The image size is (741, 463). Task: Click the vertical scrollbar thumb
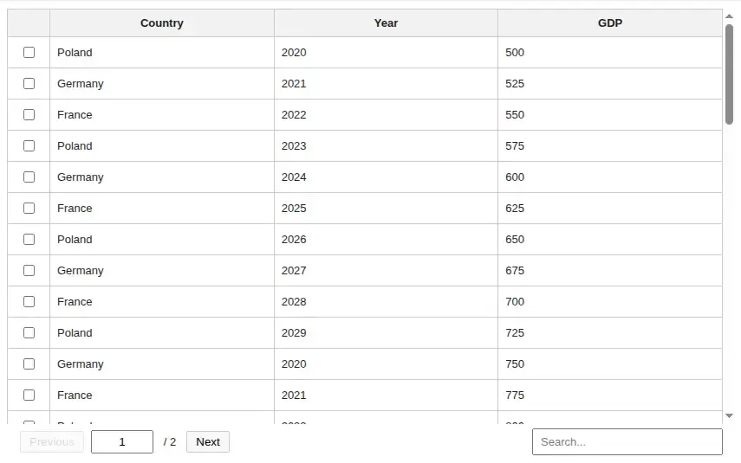(729, 74)
